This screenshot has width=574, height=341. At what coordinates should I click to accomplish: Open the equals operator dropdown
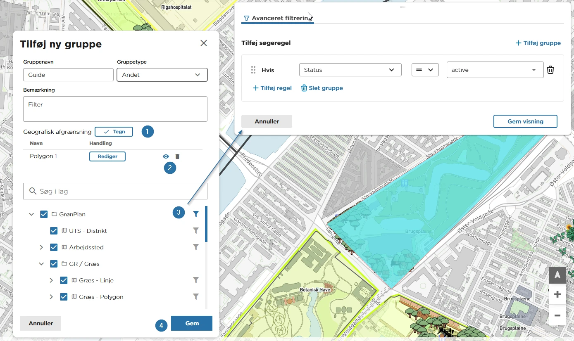tap(425, 70)
